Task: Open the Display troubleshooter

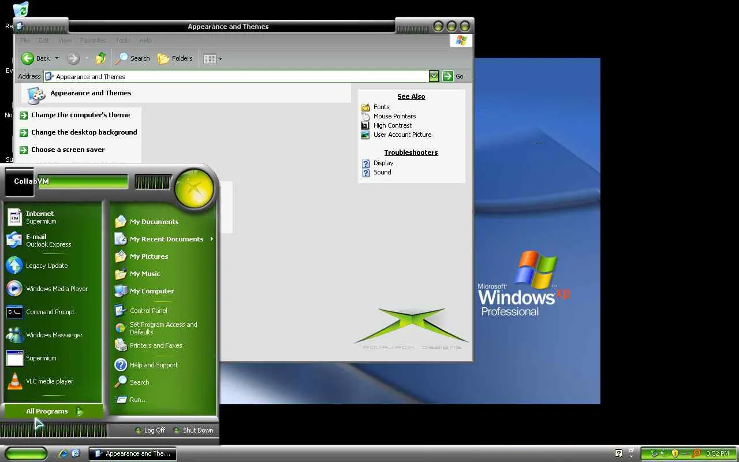Action: point(383,163)
